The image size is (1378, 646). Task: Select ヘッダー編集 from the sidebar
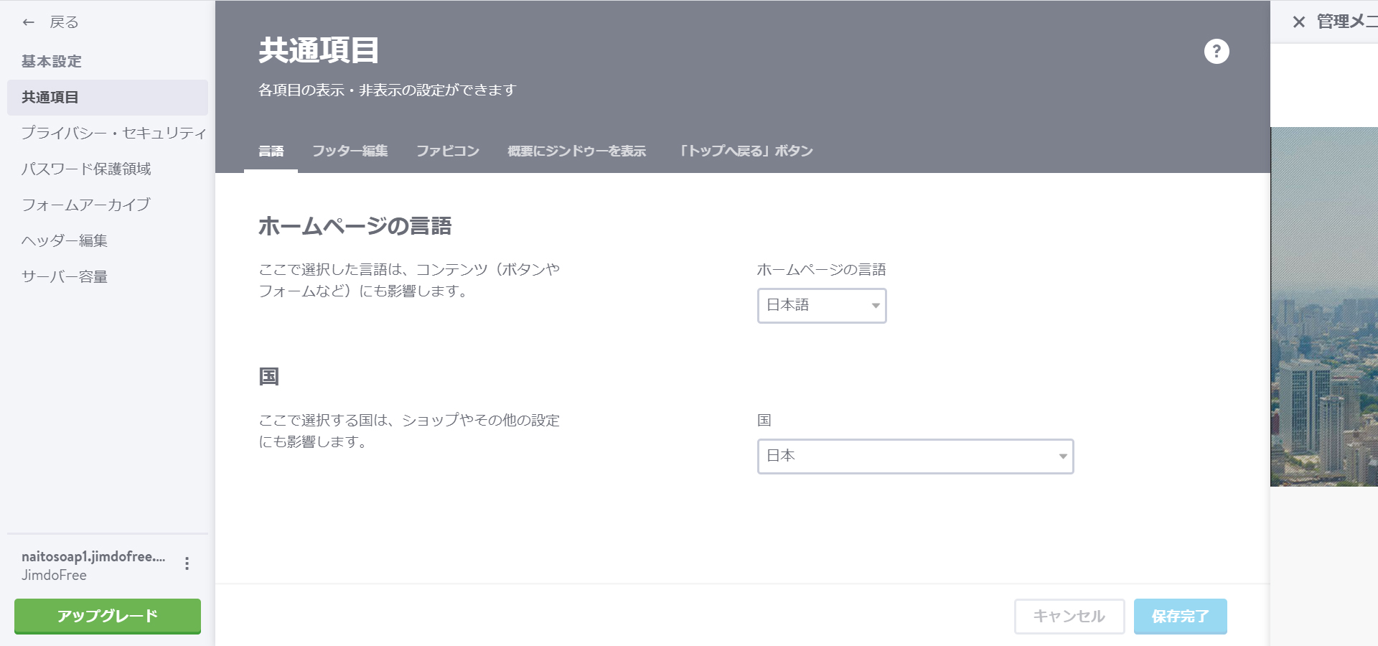click(x=64, y=240)
